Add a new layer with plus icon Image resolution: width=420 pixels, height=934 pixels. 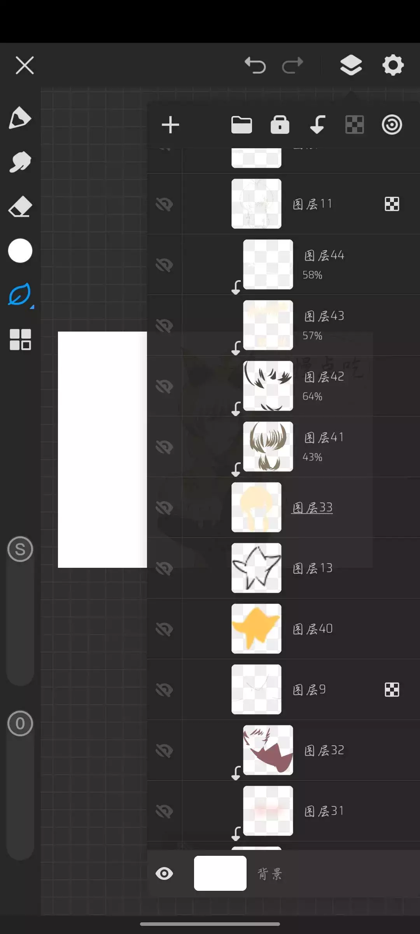pos(170,125)
